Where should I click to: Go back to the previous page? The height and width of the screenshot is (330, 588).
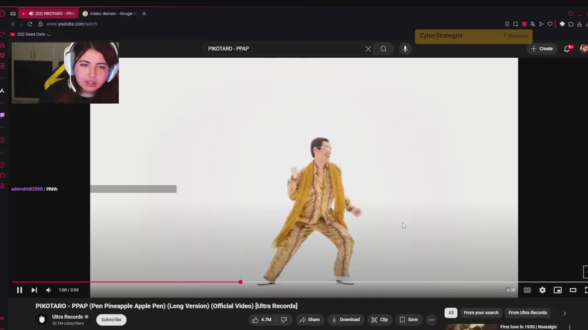(x=13, y=24)
